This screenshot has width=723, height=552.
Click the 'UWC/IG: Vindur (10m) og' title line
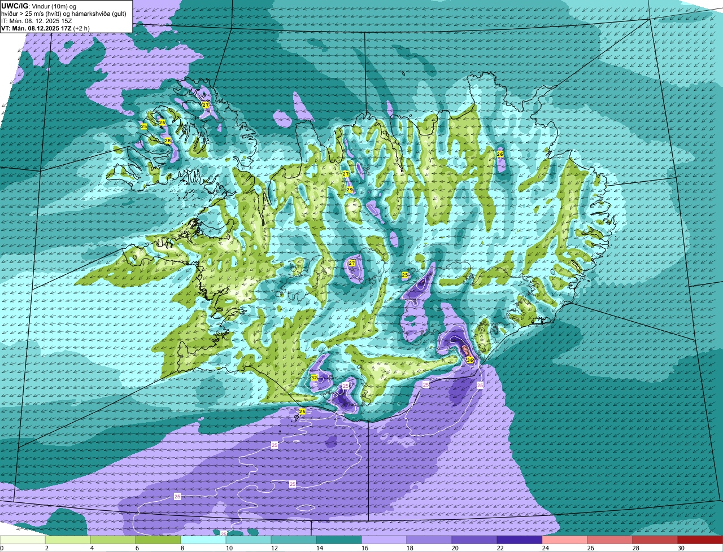(39, 6)
